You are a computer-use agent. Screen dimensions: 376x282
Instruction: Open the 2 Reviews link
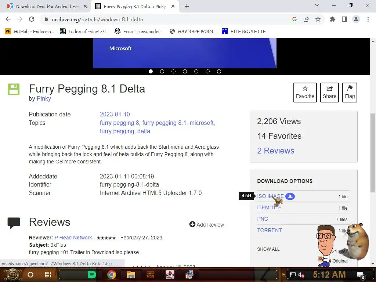click(275, 151)
